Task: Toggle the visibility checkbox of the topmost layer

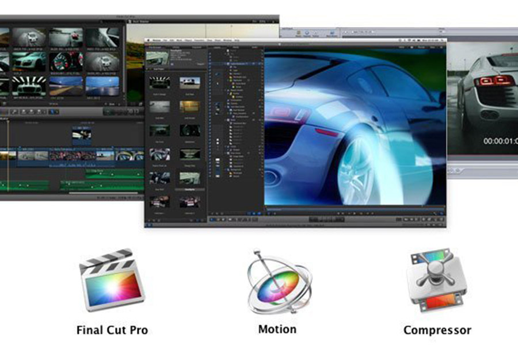Action: (x=224, y=51)
